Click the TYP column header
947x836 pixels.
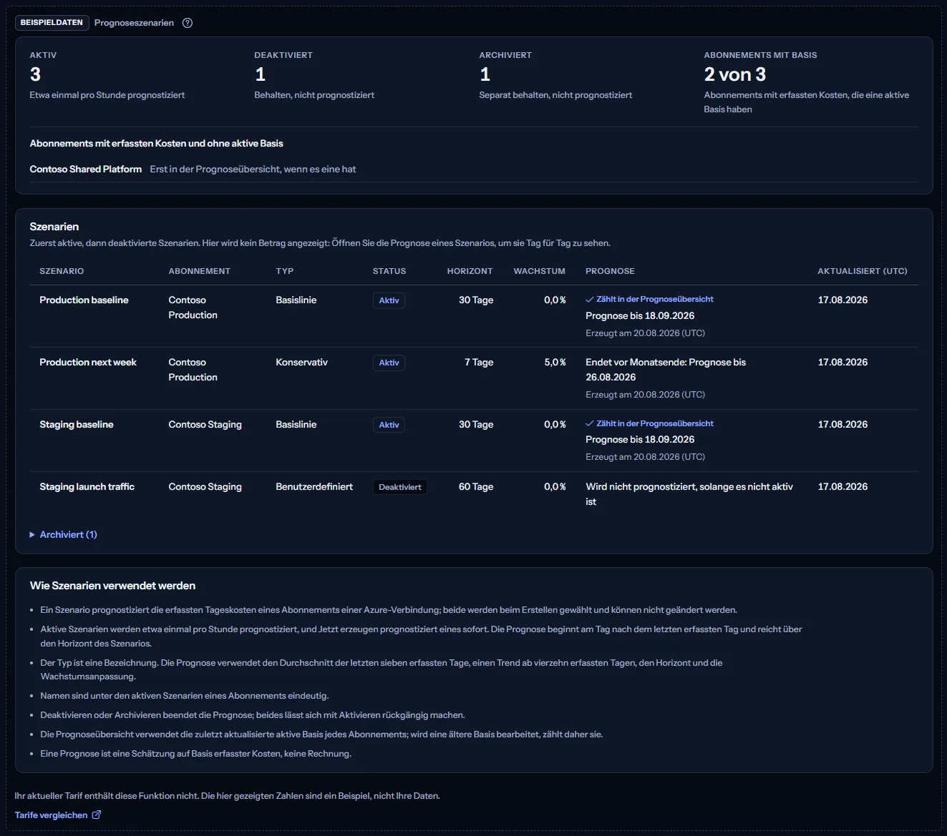point(285,271)
